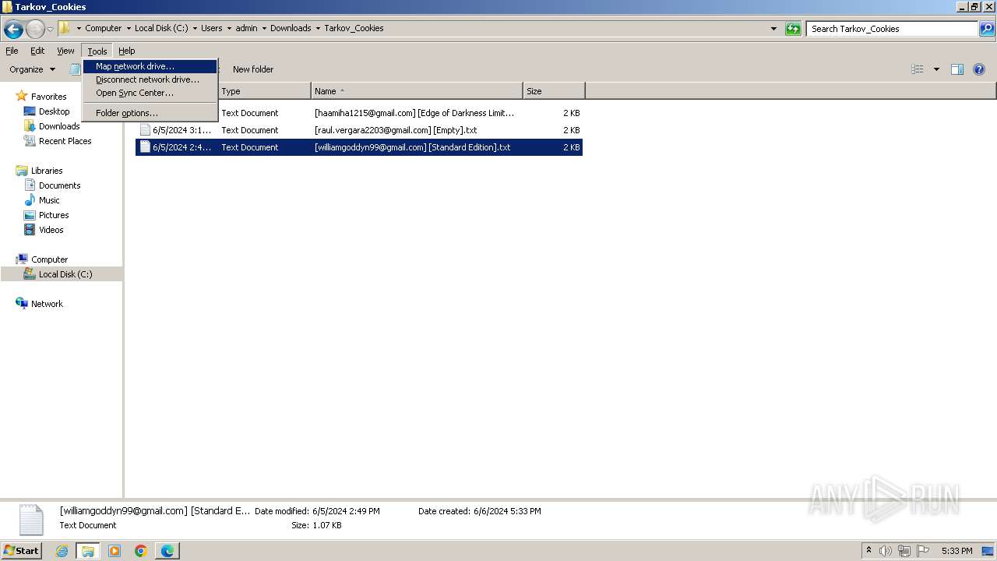Show hidden tray icons arrow
This screenshot has height=561, width=997.
click(x=868, y=551)
